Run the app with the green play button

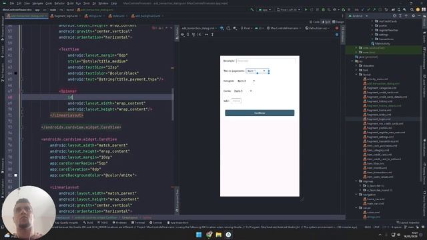[x=306, y=9]
